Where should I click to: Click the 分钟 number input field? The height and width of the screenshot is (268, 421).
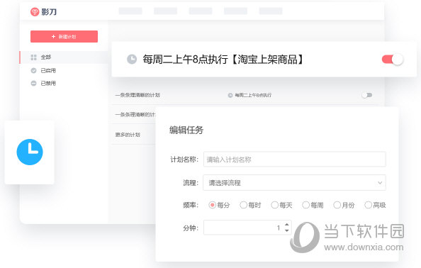point(247,228)
